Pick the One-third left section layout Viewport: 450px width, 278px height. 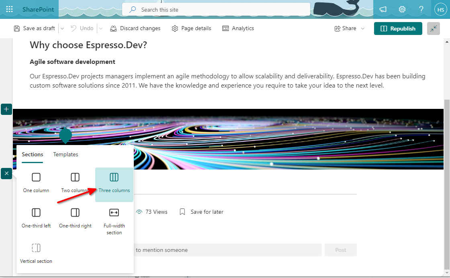[x=36, y=218]
